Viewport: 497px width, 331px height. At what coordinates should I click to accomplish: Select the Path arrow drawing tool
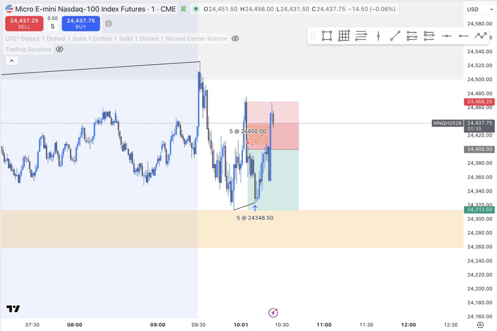pos(480,36)
